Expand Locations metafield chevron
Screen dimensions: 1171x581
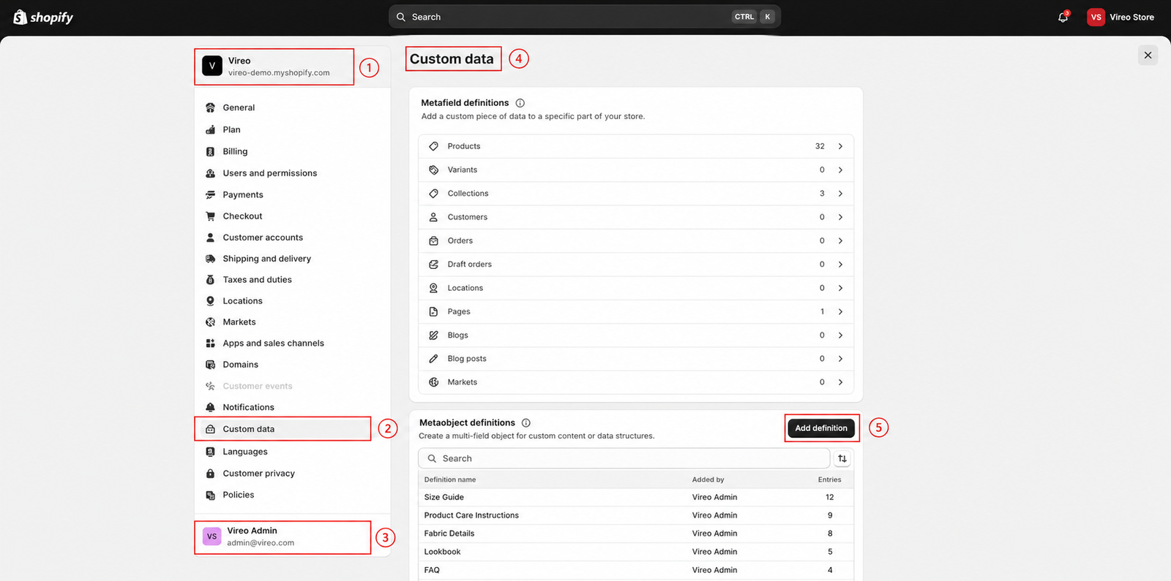click(x=840, y=288)
